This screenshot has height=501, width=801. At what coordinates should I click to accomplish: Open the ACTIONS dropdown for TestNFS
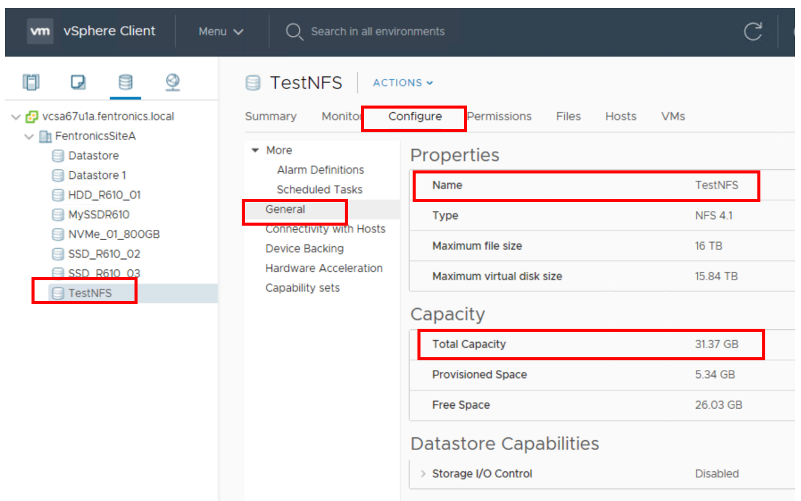403,82
